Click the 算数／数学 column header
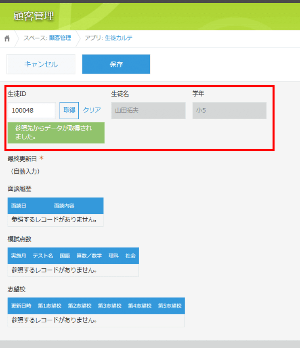 pos(89,256)
